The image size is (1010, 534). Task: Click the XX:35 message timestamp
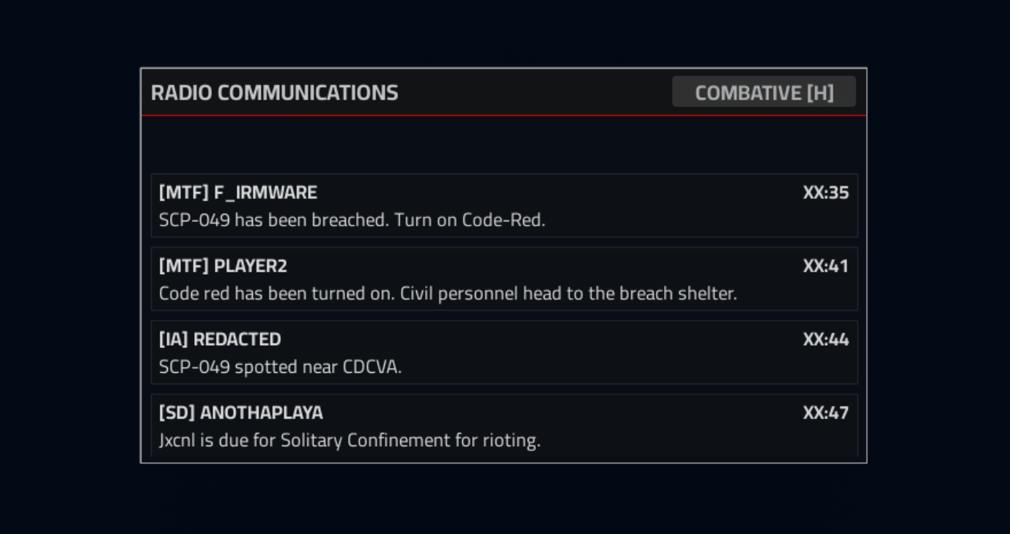825,193
